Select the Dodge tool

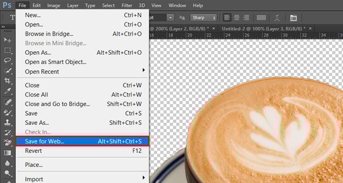click(8, 173)
